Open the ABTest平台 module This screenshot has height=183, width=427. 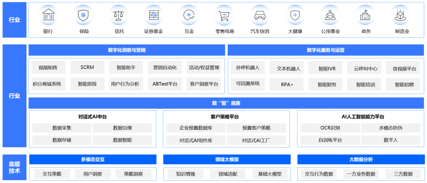165,84
